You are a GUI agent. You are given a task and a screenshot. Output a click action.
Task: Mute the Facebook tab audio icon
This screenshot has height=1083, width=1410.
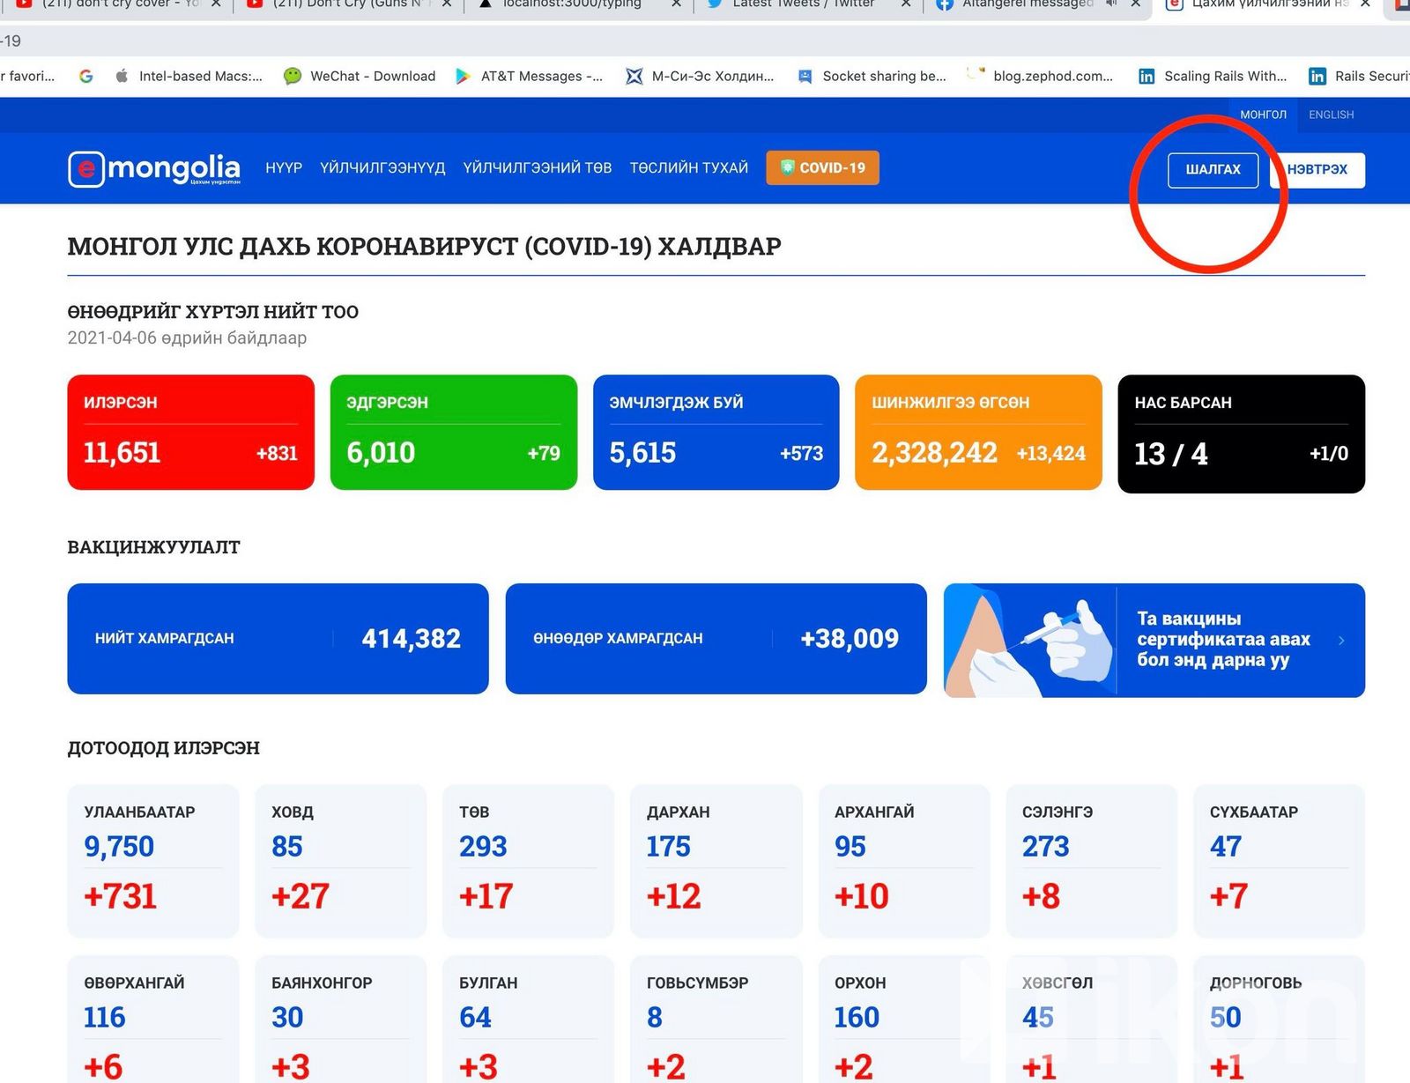coord(1111,4)
